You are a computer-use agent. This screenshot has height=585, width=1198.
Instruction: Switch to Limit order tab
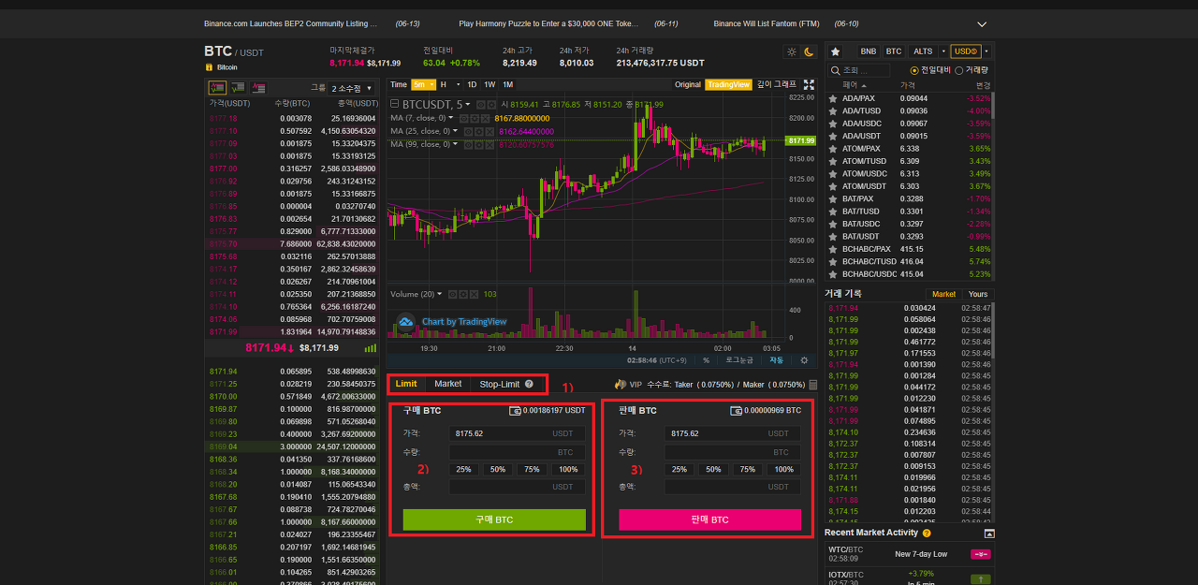pos(406,384)
